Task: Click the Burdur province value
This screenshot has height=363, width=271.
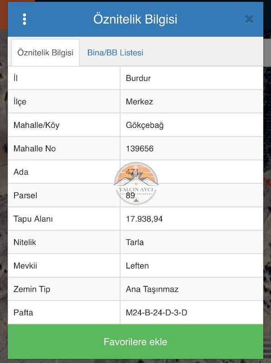Action: (x=138, y=78)
